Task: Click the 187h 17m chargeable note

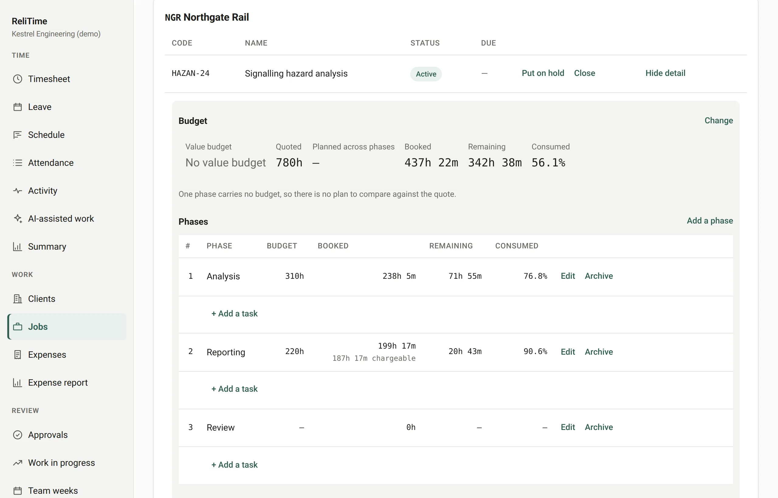Action: pyautogui.click(x=374, y=358)
